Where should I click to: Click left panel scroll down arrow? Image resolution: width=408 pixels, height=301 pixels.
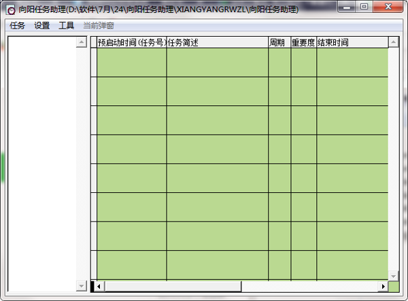(82, 286)
